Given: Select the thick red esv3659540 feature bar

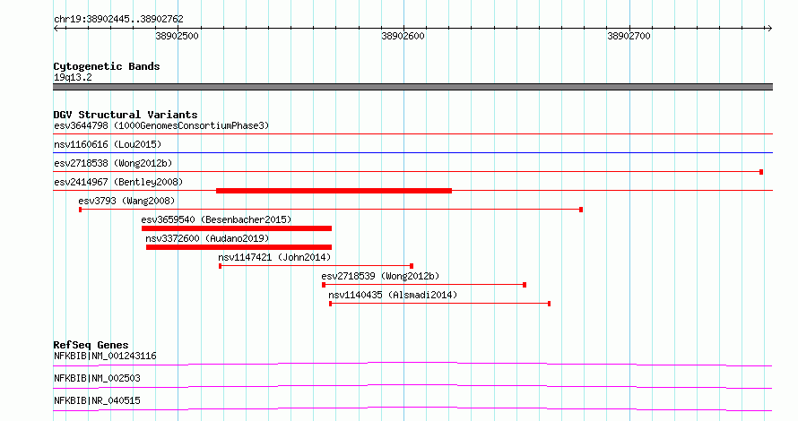Looking at the screenshot, I should (237, 228).
